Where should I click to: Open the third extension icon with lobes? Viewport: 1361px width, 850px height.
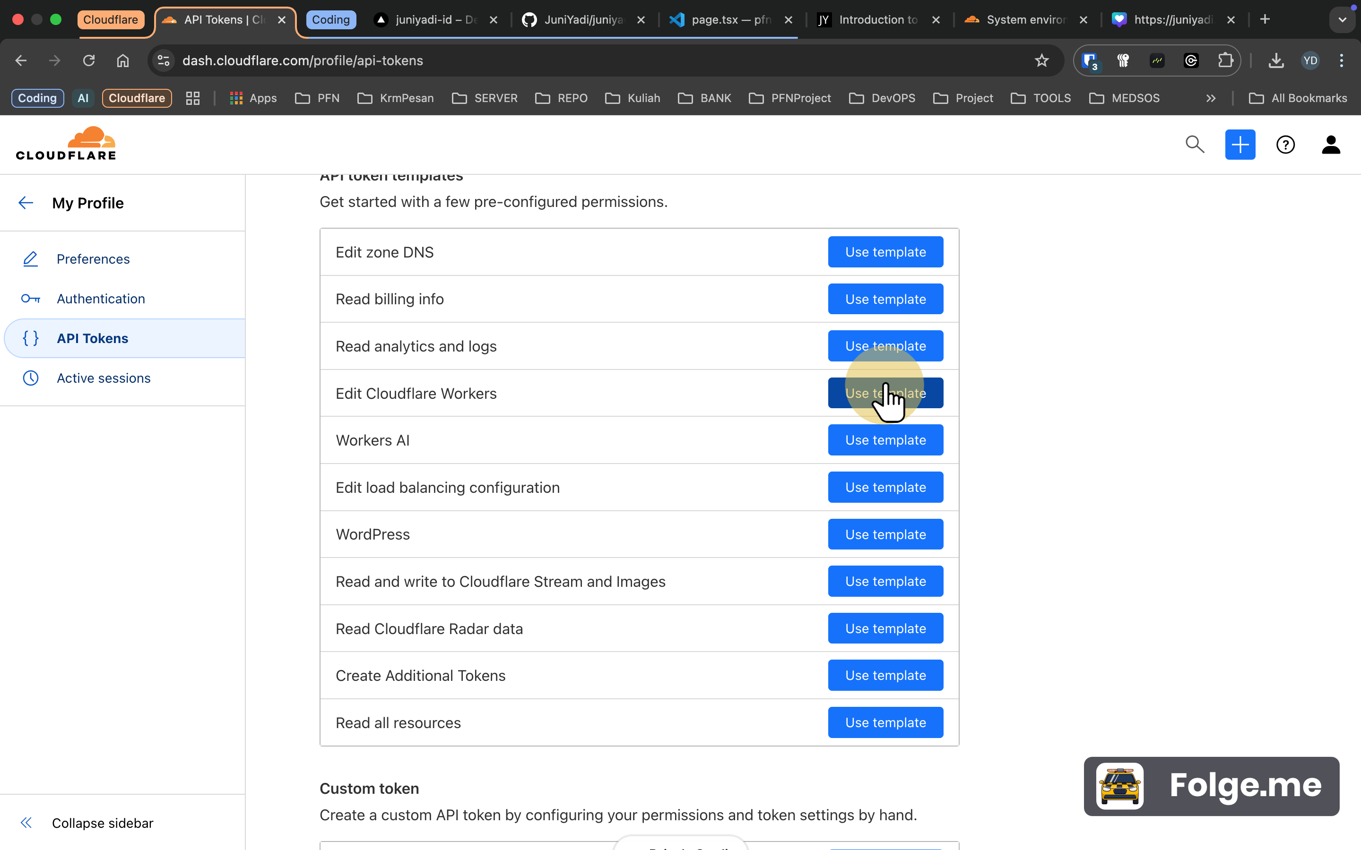point(1123,60)
